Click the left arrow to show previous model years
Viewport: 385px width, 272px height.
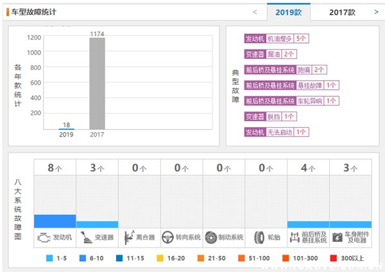click(x=255, y=12)
